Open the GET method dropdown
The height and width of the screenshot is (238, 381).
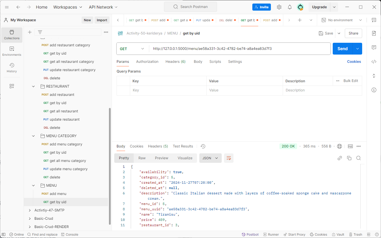pos(133,49)
